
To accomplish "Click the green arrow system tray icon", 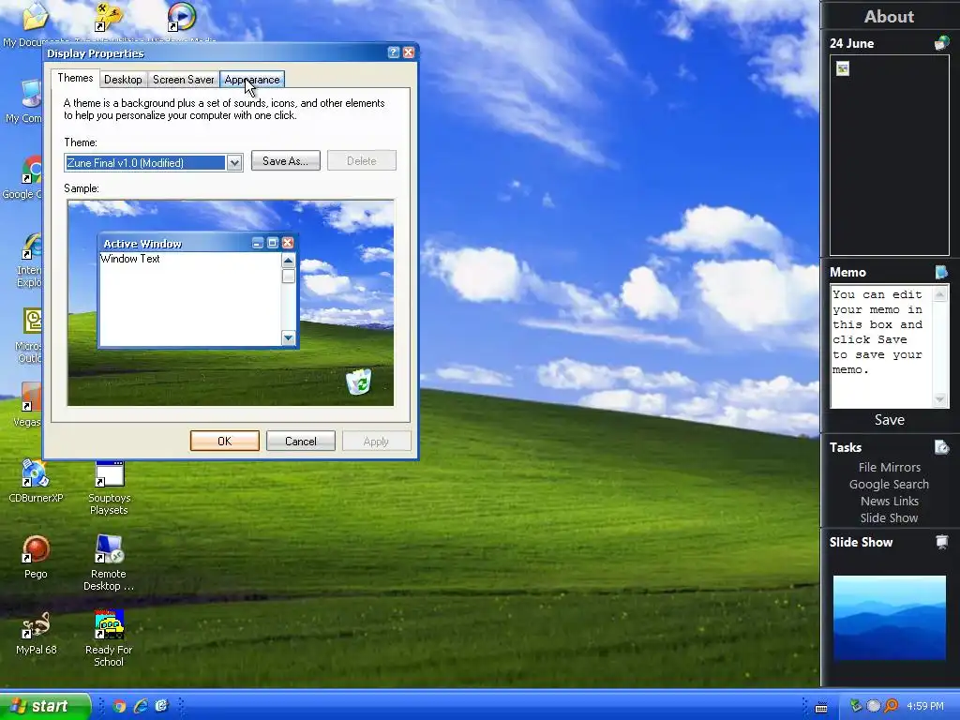I will (x=856, y=706).
